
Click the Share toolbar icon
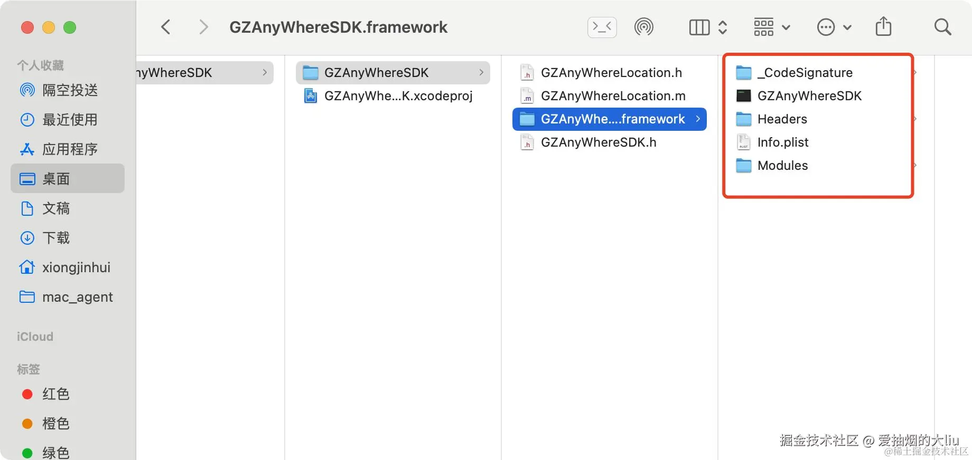point(883,26)
